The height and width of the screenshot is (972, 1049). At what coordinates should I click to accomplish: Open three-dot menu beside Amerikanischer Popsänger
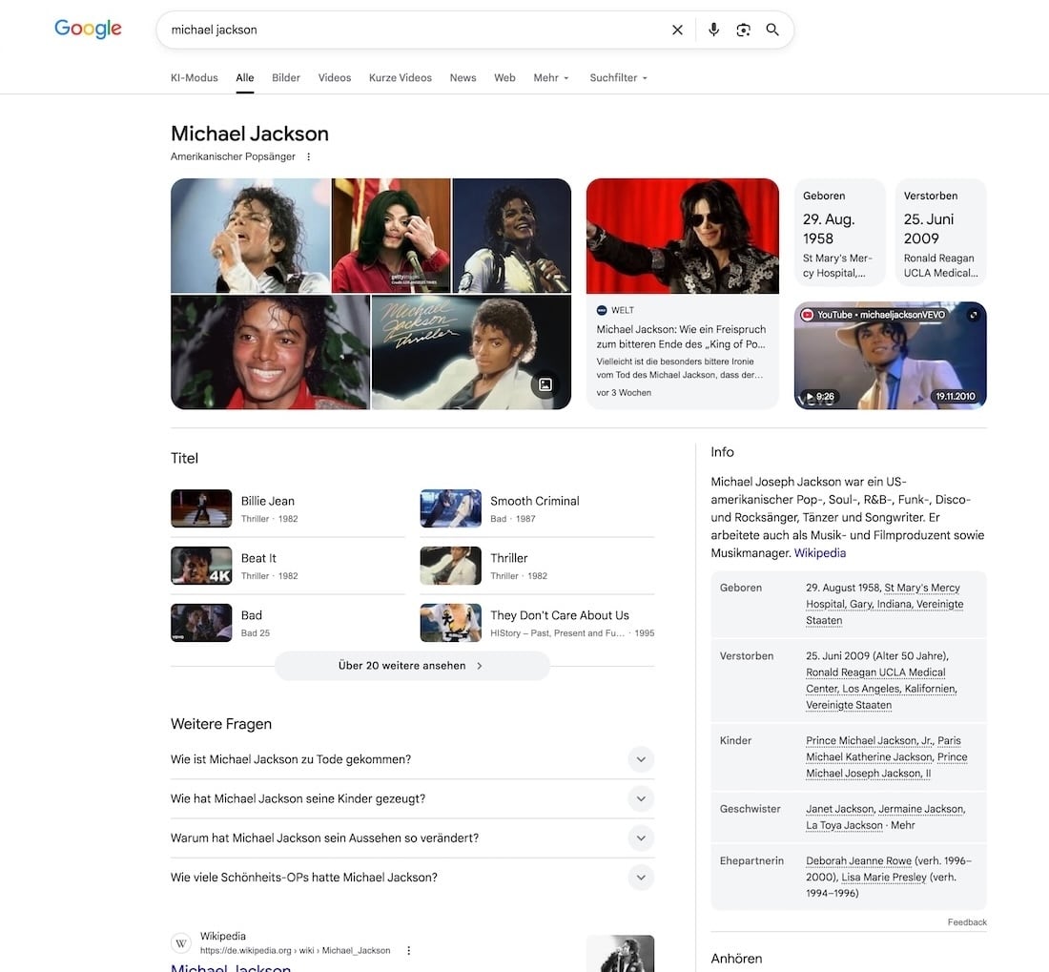click(308, 156)
